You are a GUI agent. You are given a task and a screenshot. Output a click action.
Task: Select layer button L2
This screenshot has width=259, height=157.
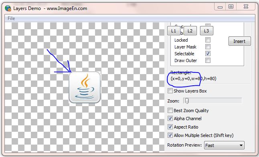[x=190, y=31]
